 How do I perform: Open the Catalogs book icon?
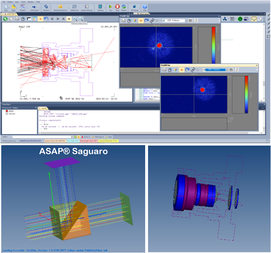[x=100, y=7]
